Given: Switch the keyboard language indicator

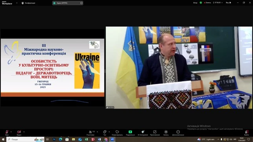Looking at the screenshot, I should point(235,139).
